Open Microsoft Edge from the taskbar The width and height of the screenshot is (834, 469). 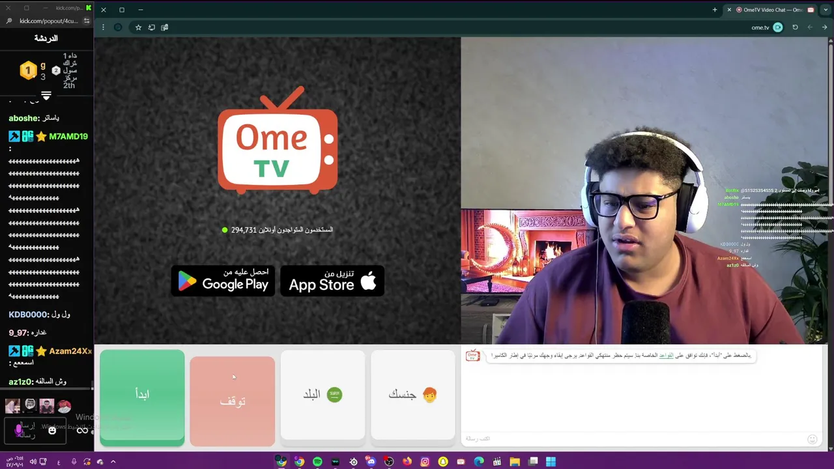[x=479, y=462]
